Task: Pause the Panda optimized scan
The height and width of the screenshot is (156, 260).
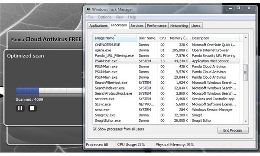Action: (20, 108)
